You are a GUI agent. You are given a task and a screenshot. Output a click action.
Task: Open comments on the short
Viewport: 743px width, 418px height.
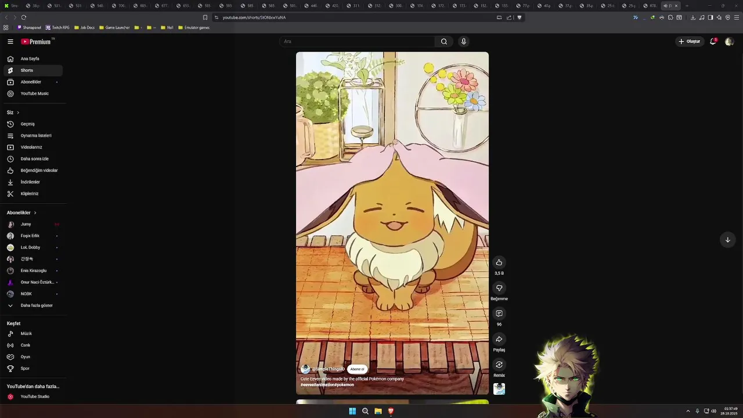pos(499,313)
